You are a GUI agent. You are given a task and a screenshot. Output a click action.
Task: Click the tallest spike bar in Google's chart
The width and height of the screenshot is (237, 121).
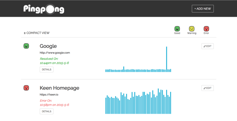[x=166, y=59]
